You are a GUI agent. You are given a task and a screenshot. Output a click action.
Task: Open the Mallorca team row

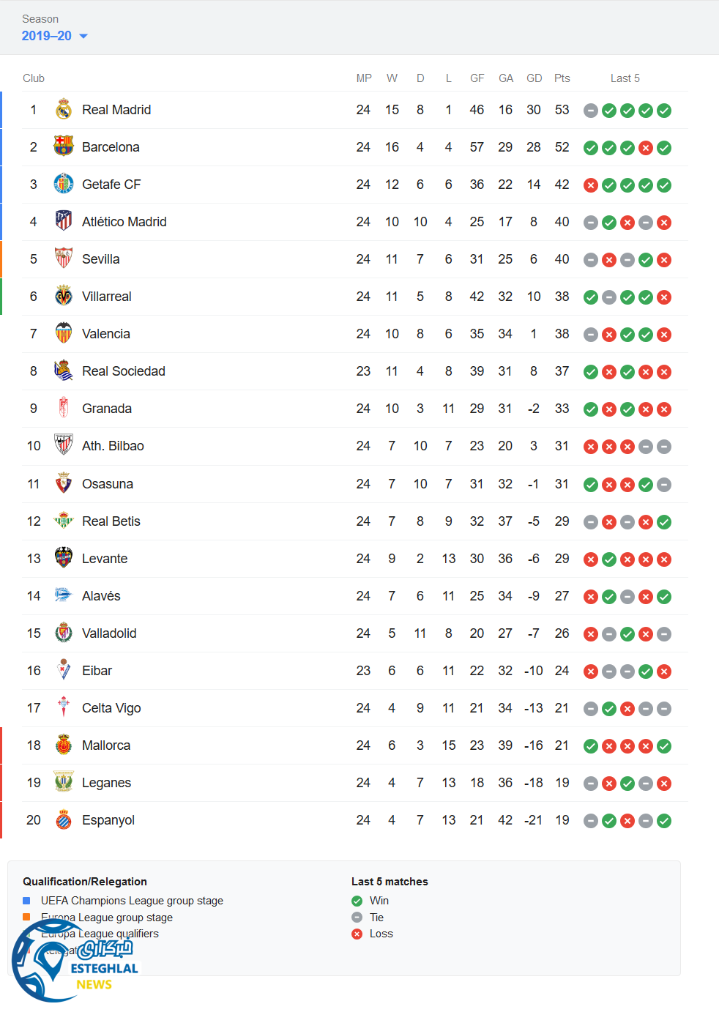tap(106, 745)
